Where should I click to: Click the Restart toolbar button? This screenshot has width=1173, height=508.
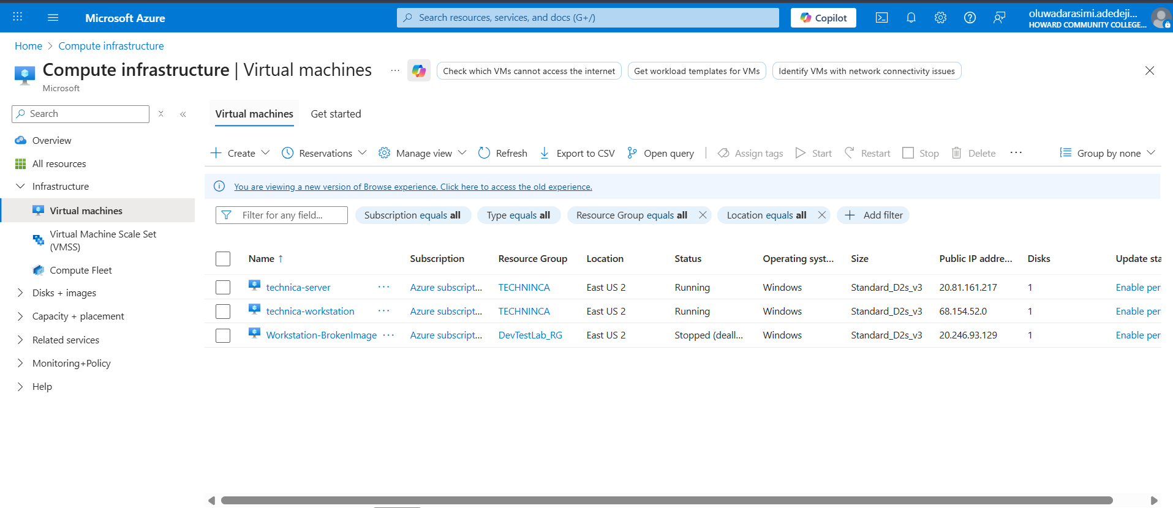(x=867, y=153)
